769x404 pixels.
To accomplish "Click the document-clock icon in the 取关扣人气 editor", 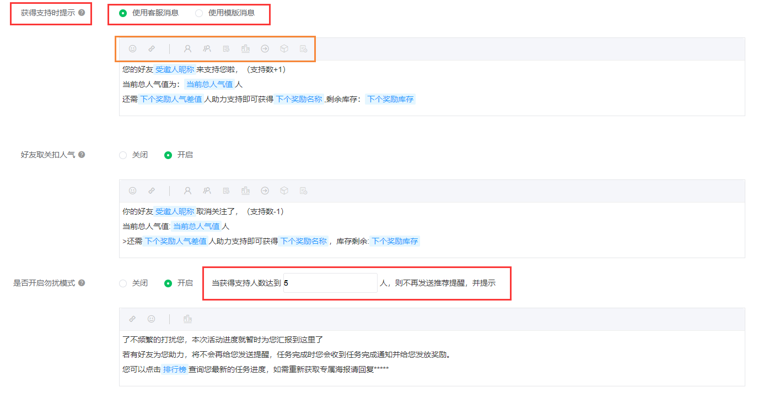I will point(303,190).
